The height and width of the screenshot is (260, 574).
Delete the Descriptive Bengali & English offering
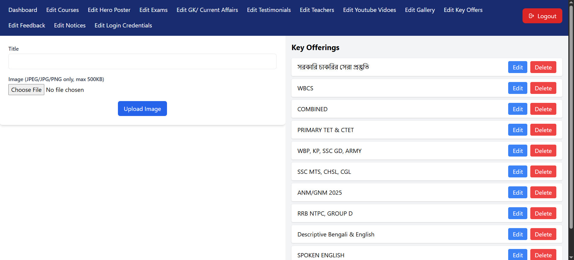pyautogui.click(x=543, y=234)
